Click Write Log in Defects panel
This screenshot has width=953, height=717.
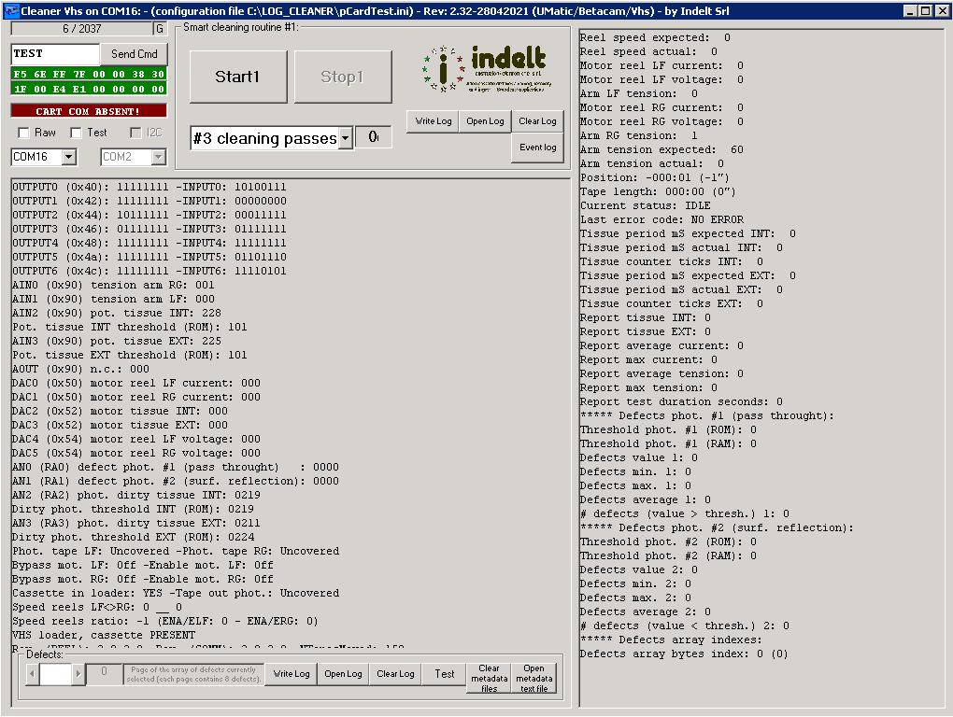[292, 674]
